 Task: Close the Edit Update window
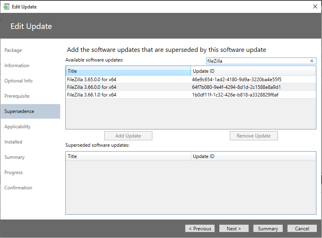(x=315, y=6)
